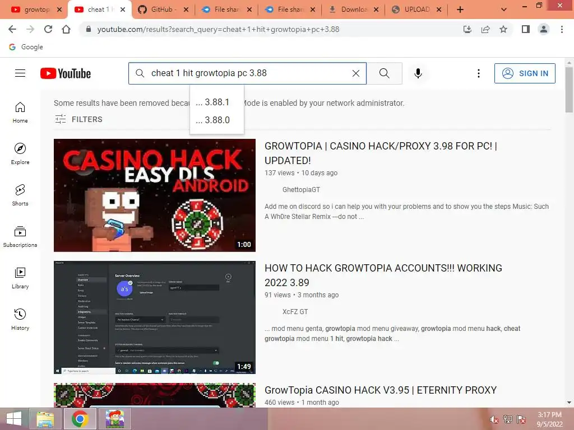Image resolution: width=574 pixels, height=430 pixels.
Task: Go to YouTube home via the logo
Action: 66,73
